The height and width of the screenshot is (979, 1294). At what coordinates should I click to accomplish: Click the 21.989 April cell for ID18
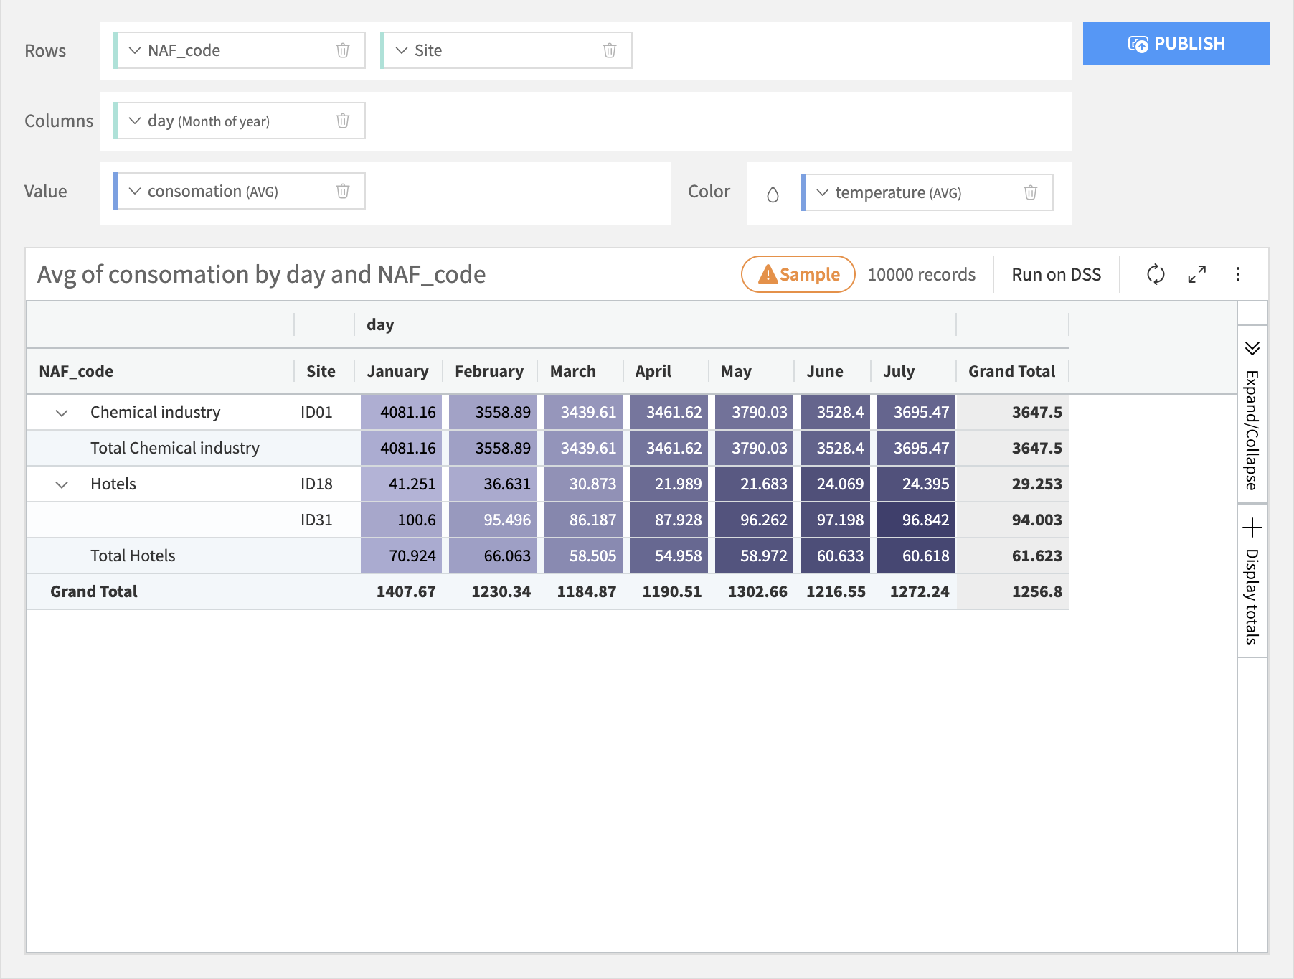pos(669,484)
